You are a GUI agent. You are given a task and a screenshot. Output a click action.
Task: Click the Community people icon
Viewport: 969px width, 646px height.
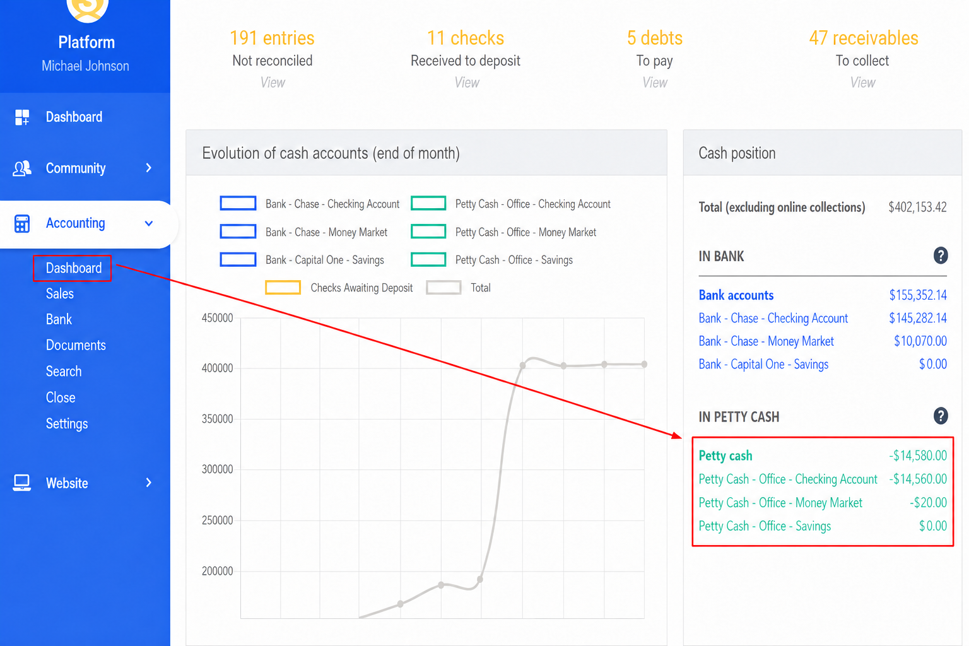pyautogui.click(x=22, y=168)
